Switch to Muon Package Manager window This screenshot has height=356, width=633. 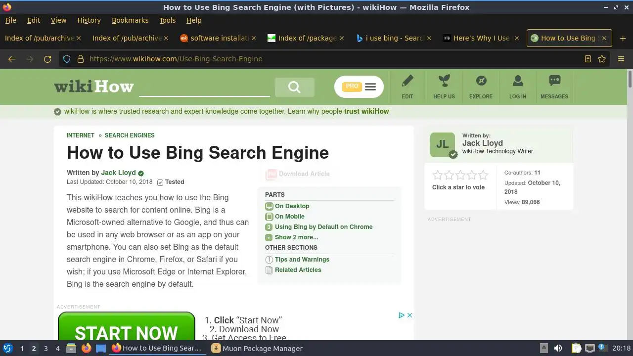tap(257, 348)
